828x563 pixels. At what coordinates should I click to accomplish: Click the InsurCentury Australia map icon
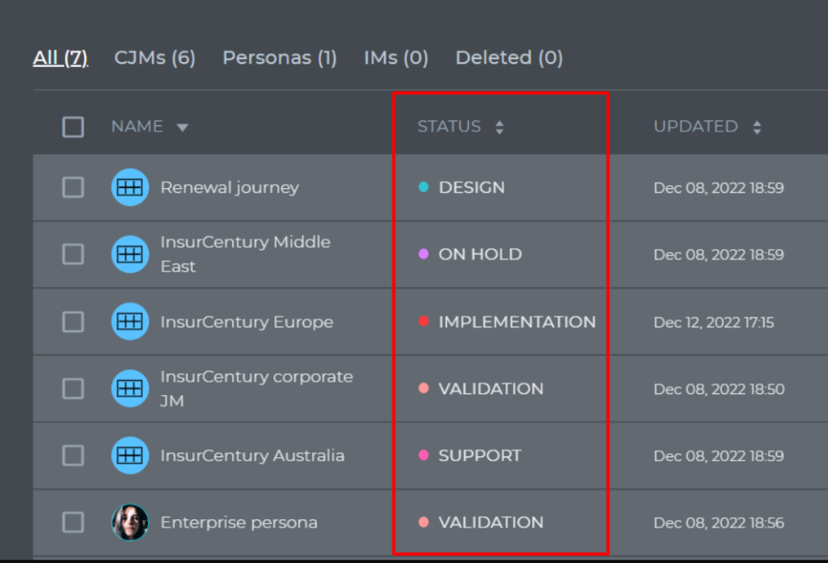point(130,456)
